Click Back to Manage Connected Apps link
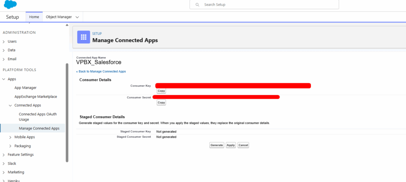Viewport: 406px width, 182px height. (101, 71)
